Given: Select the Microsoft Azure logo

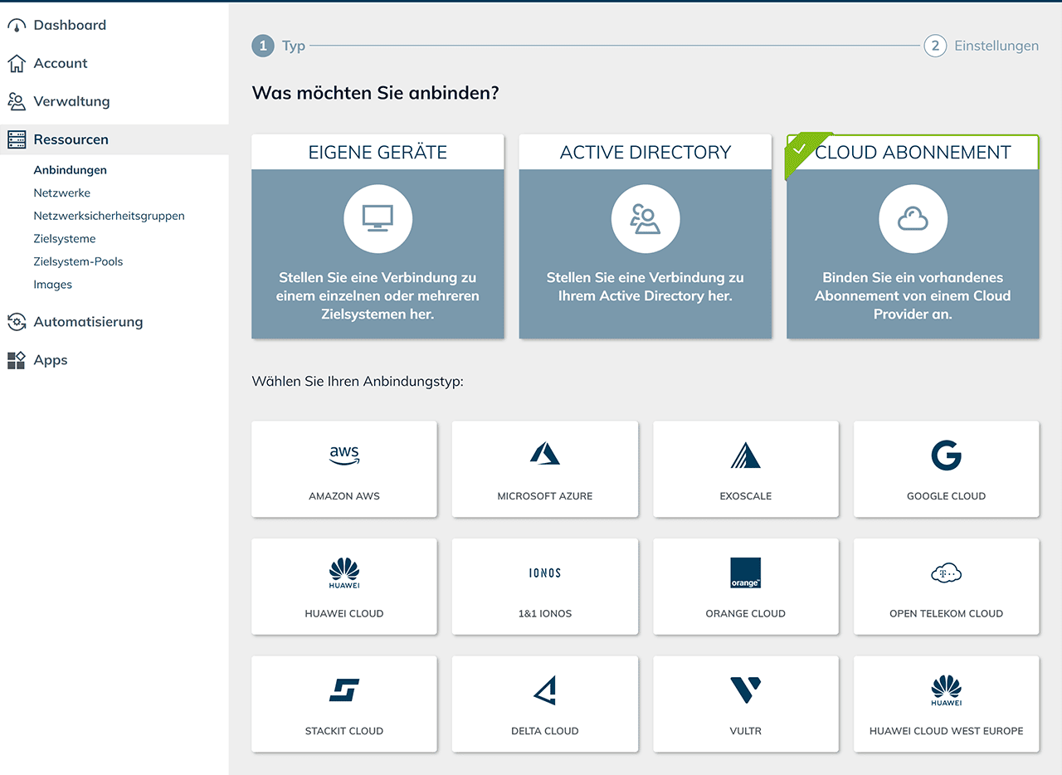Looking at the screenshot, I should [x=545, y=454].
